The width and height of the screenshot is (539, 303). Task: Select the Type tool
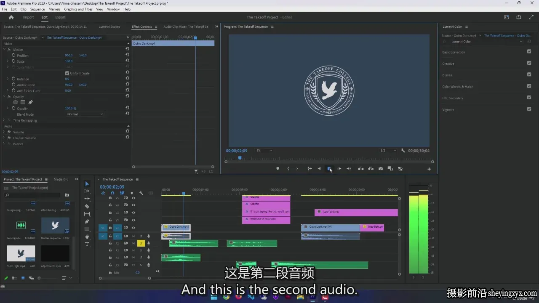pos(87,244)
